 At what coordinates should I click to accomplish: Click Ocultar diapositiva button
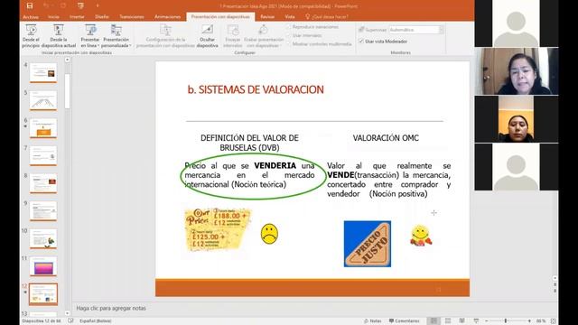pyautogui.click(x=207, y=36)
